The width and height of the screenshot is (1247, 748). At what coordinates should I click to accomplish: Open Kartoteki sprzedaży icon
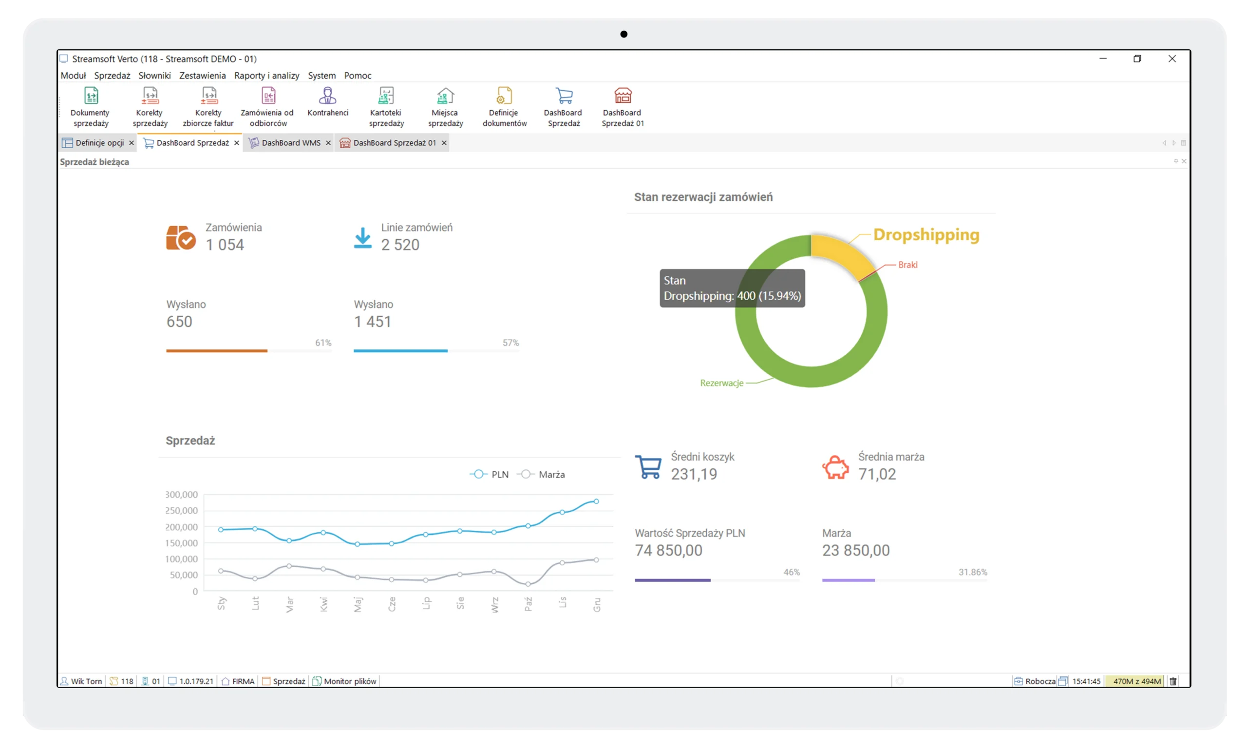[386, 96]
